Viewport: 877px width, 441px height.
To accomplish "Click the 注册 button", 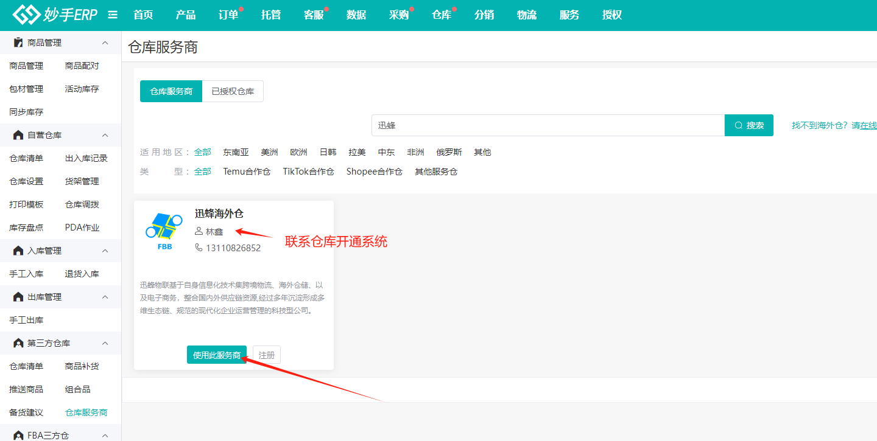I will point(267,355).
